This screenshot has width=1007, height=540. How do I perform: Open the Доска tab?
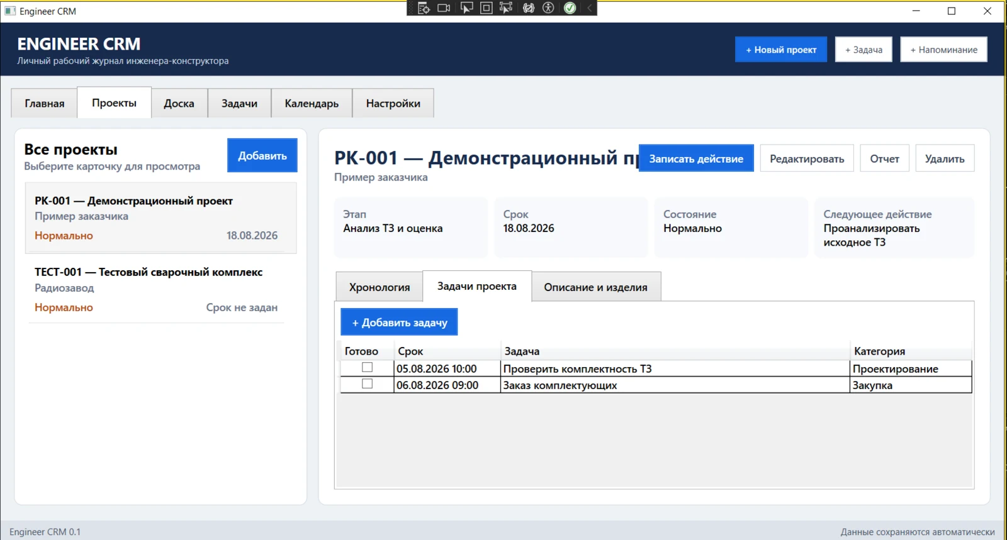click(179, 103)
